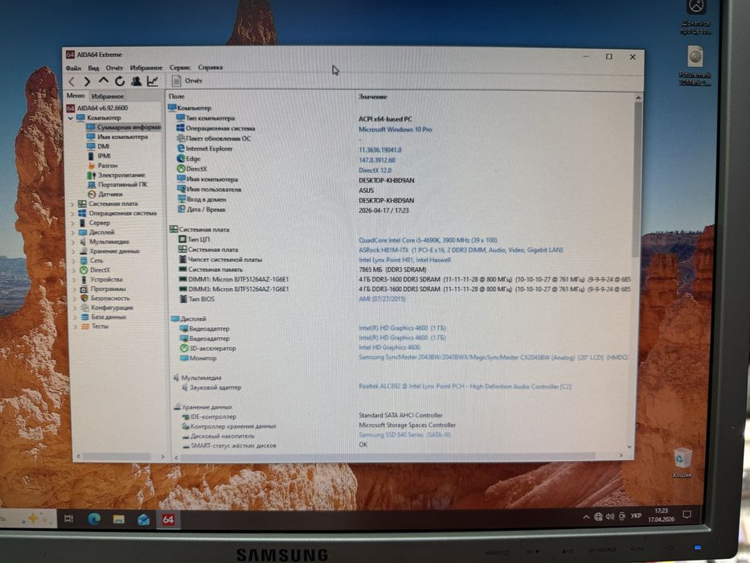Open QuadCore Intel Core i5-4690K link
This screenshot has width=750, height=563.
pos(428,240)
